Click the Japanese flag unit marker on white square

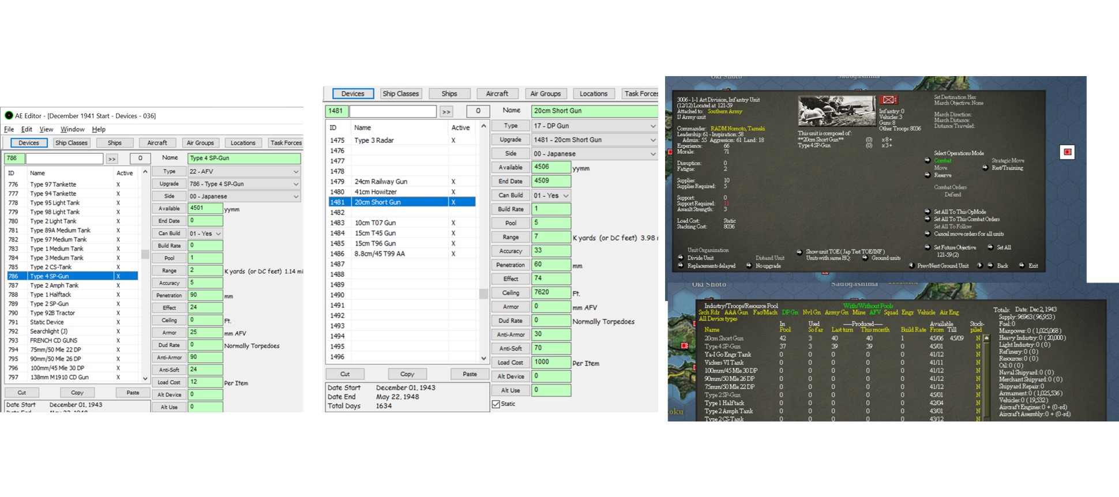coord(1067,152)
